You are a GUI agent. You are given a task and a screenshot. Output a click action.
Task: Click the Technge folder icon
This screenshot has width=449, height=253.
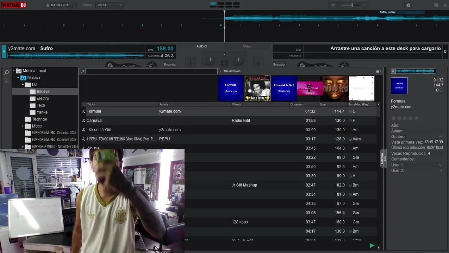pos(28,119)
